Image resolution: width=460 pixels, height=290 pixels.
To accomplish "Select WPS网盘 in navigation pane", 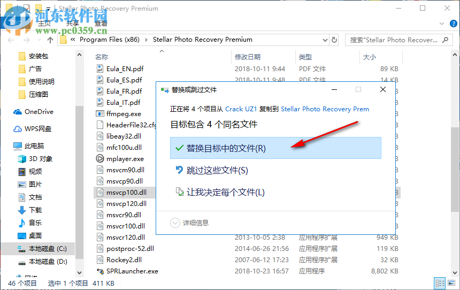I will click(38, 128).
